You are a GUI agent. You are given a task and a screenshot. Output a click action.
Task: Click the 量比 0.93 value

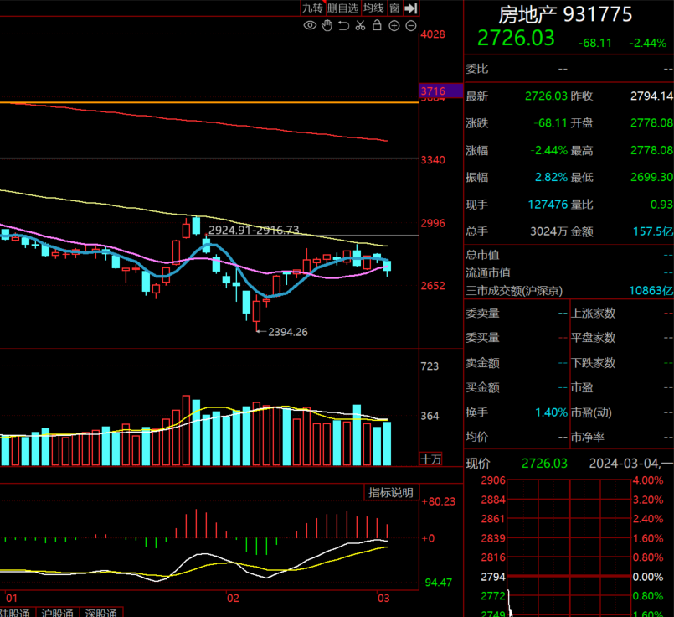661,205
